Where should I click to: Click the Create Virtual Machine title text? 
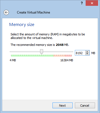[33, 12]
